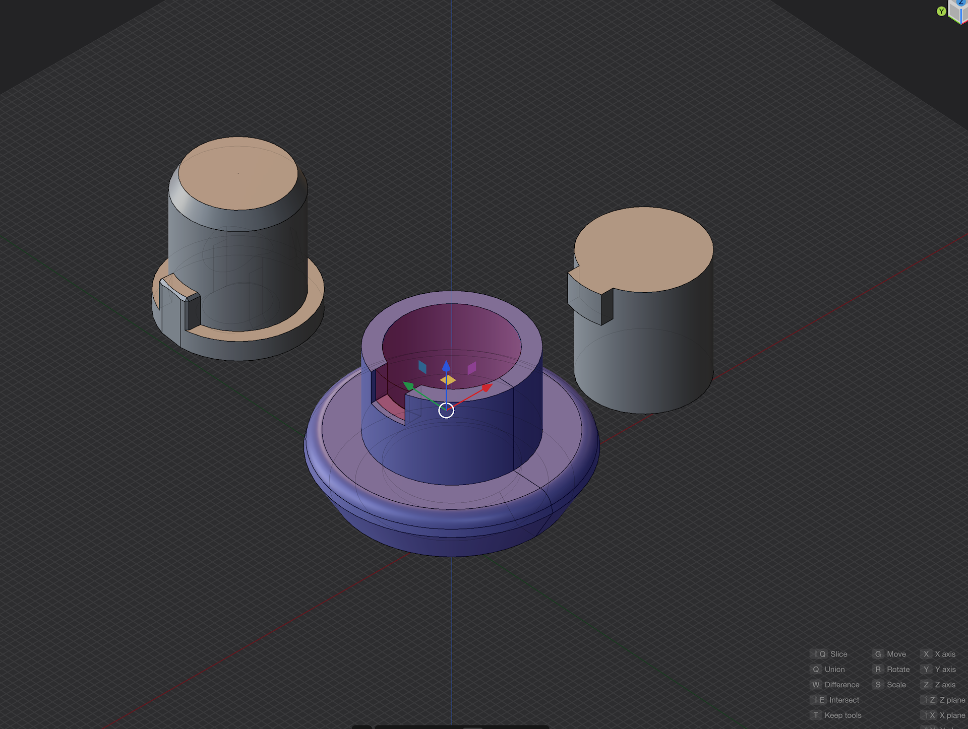Click the view orientation cube

959,12
